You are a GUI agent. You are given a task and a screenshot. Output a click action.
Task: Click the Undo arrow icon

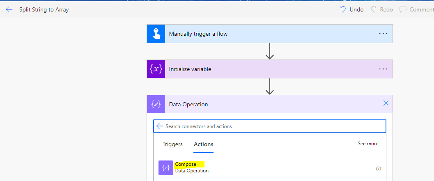pyautogui.click(x=343, y=10)
